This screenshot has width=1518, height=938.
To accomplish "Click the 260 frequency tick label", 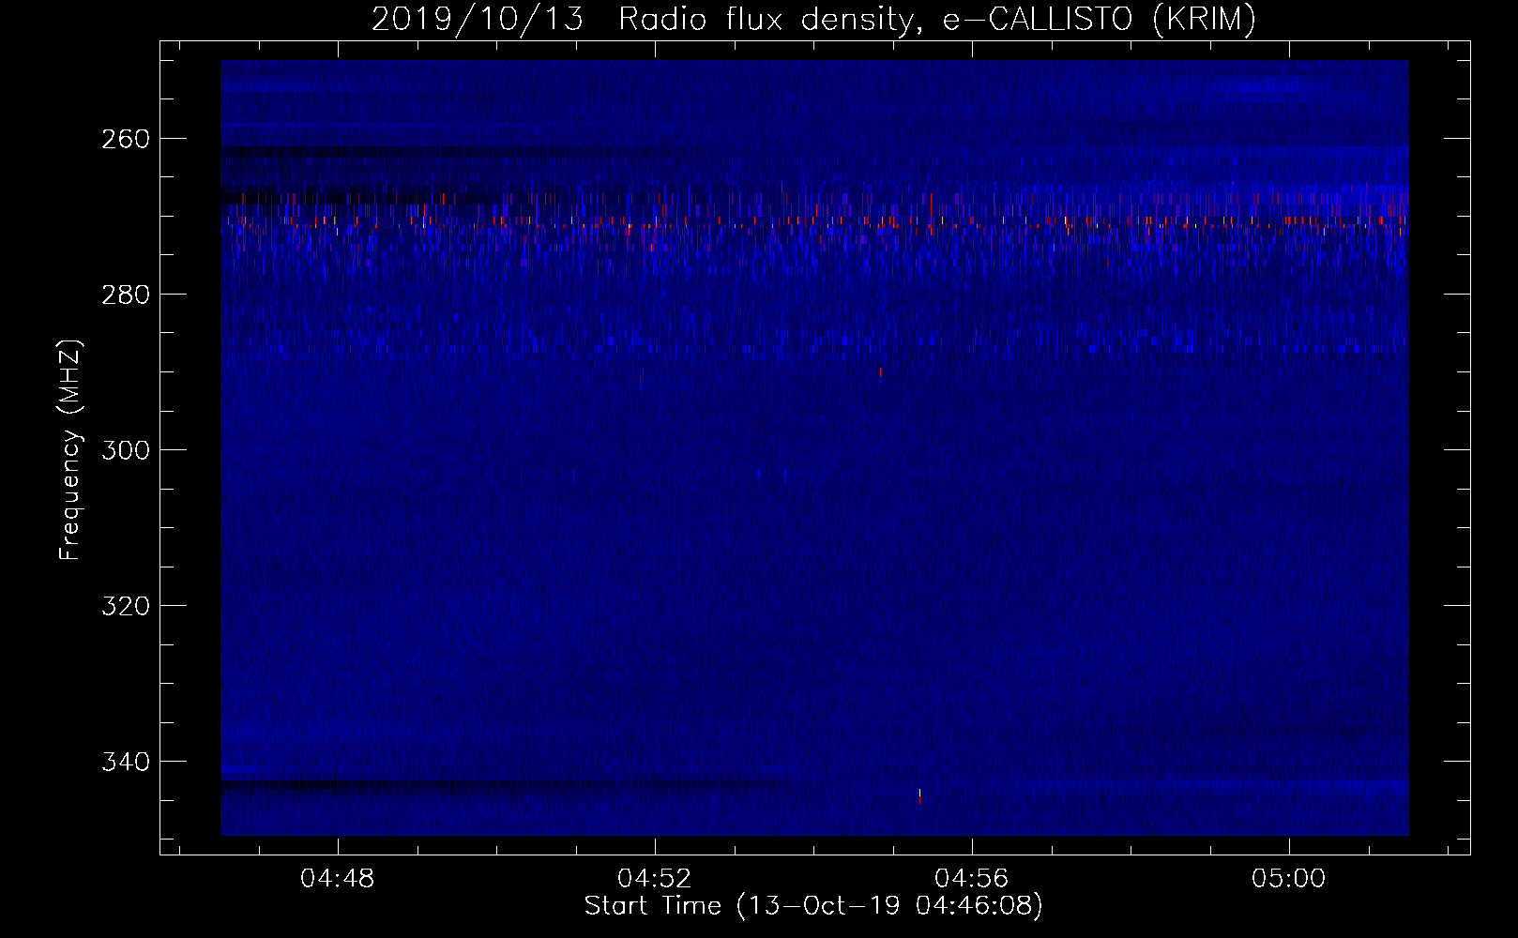I will pyautogui.click(x=125, y=139).
